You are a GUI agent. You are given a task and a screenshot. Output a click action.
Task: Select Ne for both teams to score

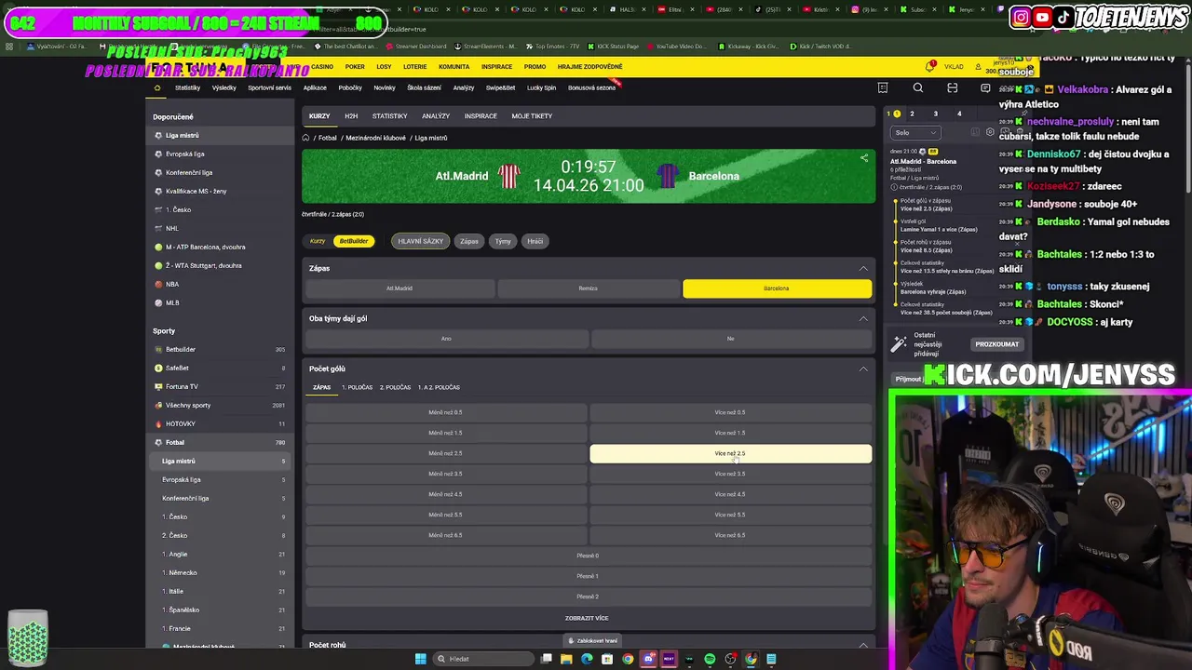coord(730,339)
